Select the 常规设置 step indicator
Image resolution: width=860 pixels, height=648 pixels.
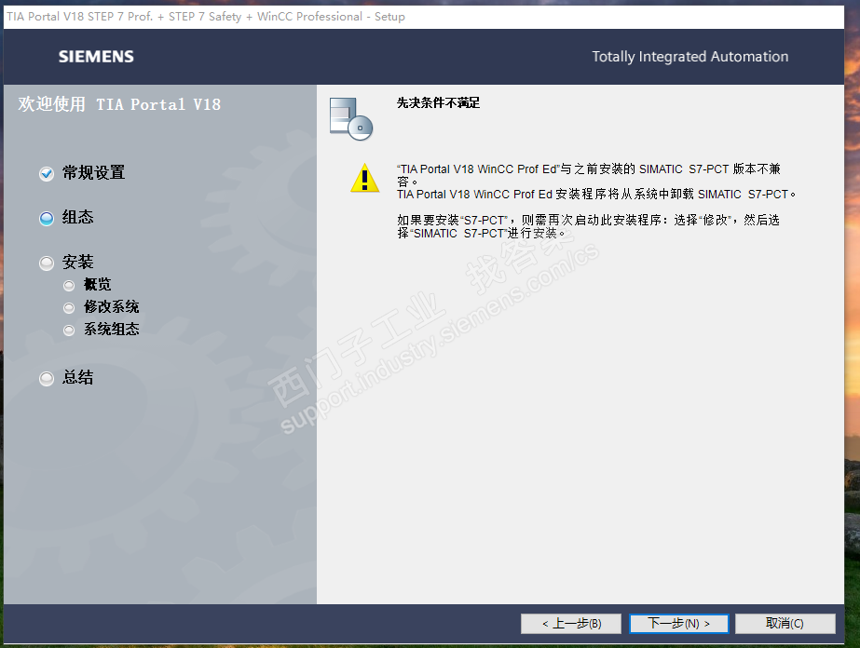tap(47, 174)
